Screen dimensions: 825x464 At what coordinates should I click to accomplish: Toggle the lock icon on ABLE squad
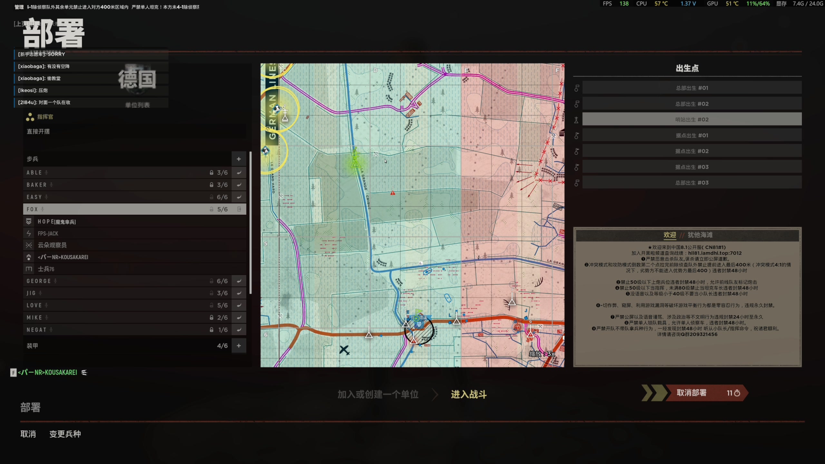211,173
